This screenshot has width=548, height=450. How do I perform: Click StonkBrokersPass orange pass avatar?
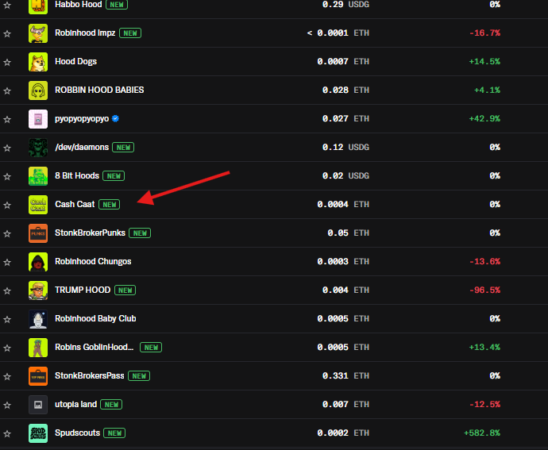point(38,376)
